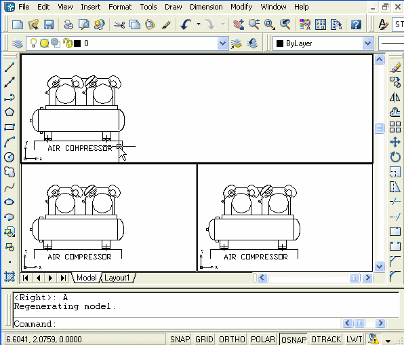Click the Move tool icon
Viewport: 404px width, 345px height.
pyautogui.click(x=395, y=142)
